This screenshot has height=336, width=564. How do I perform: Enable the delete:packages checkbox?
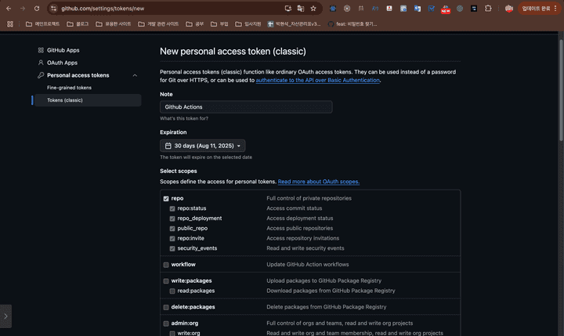pyautogui.click(x=166, y=307)
